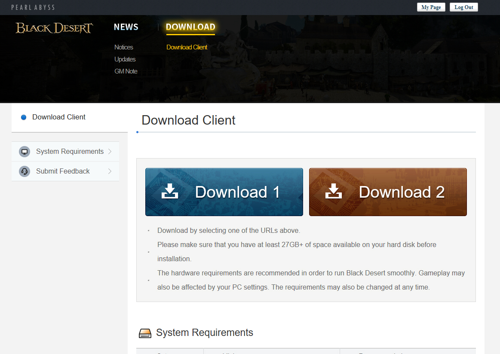Select Download Client in the sidebar
This screenshot has width=500, height=354.
(58, 117)
